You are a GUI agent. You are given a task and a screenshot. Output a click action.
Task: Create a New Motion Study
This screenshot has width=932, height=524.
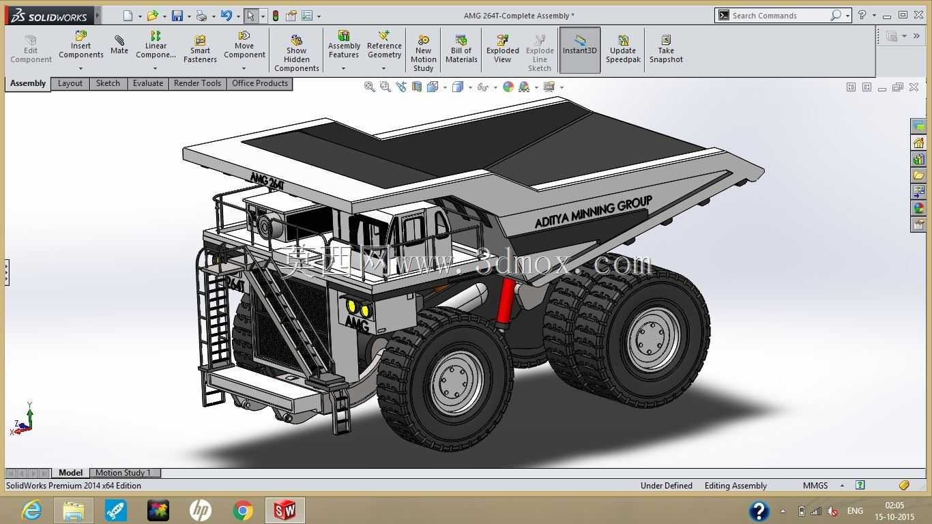423,53
